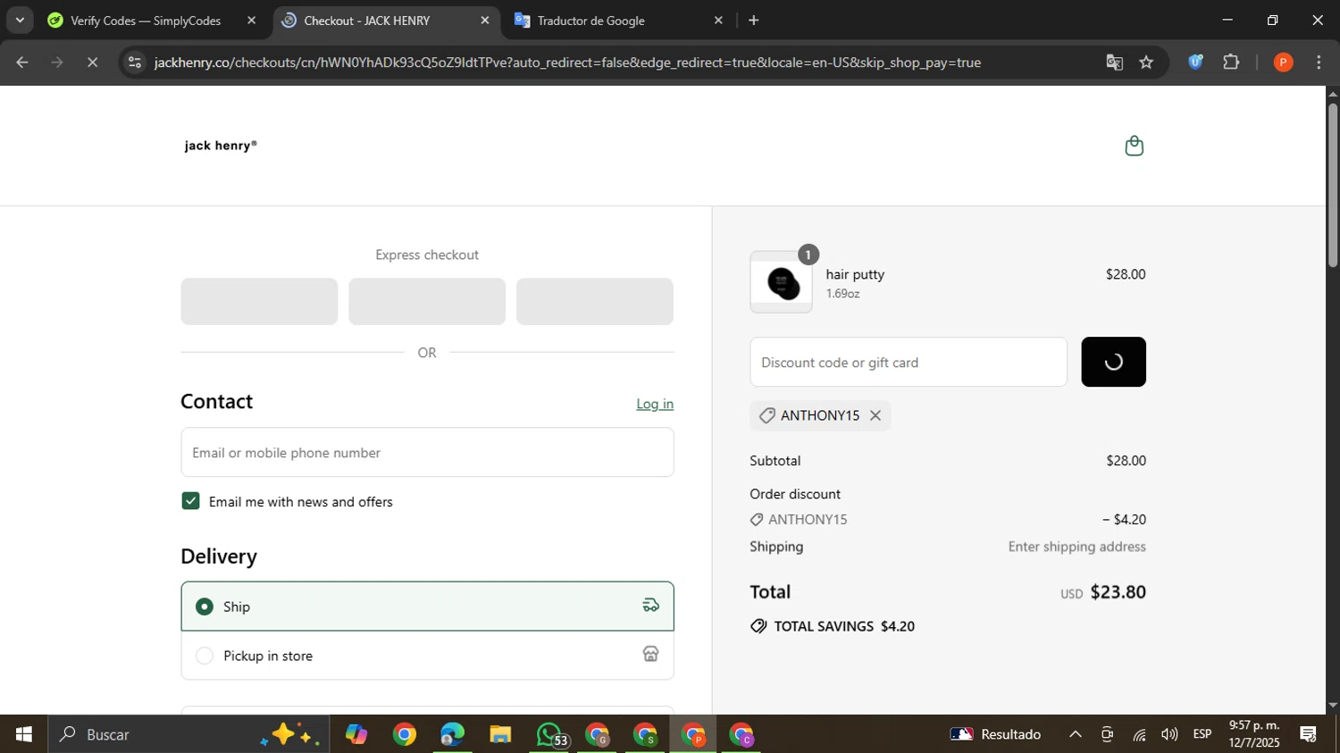Click the address bar URL
The width and height of the screenshot is (1340, 753).
click(x=567, y=63)
